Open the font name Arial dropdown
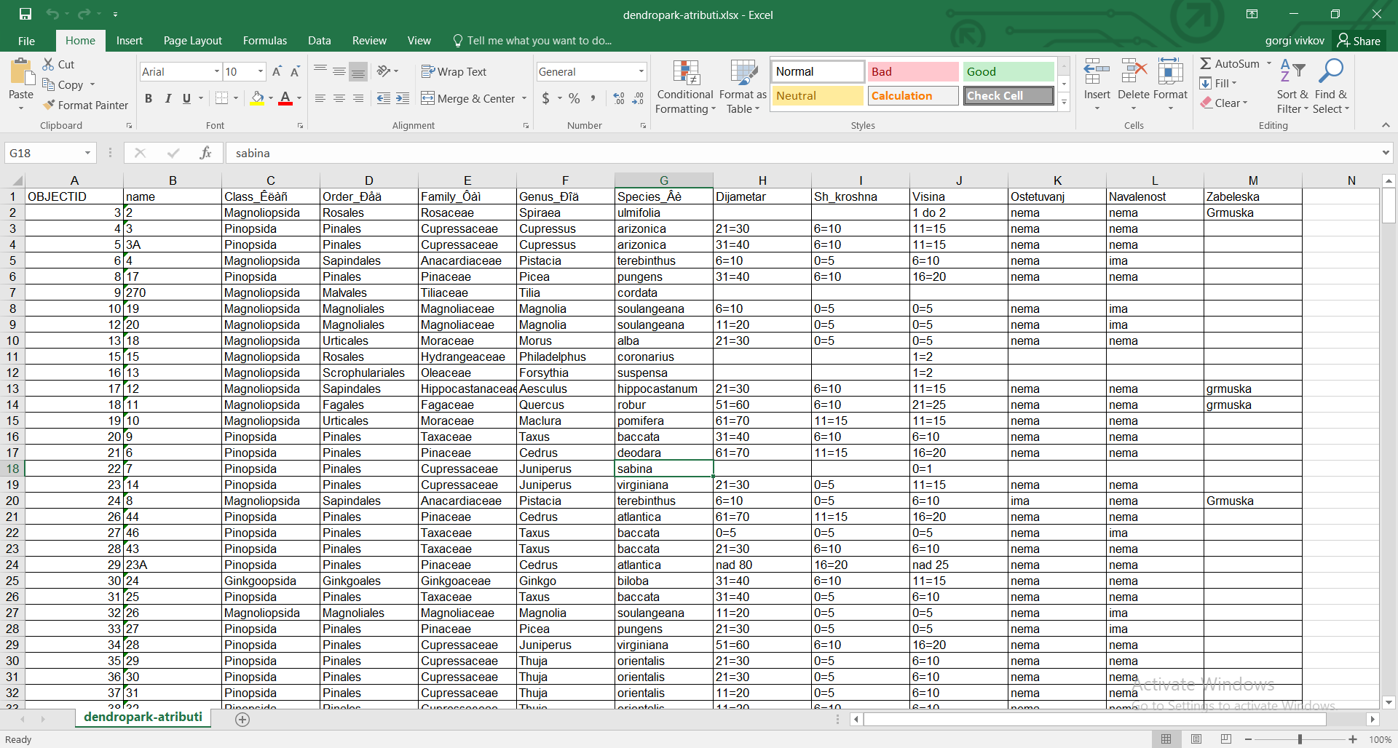This screenshot has height=748, width=1398. (x=216, y=71)
